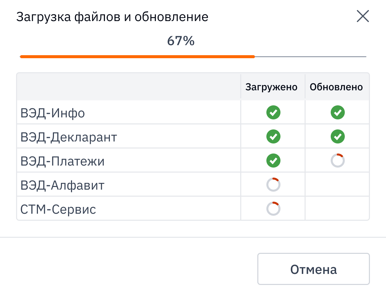Click the 67% progress label
The width and height of the screenshot is (386, 301).
(181, 41)
